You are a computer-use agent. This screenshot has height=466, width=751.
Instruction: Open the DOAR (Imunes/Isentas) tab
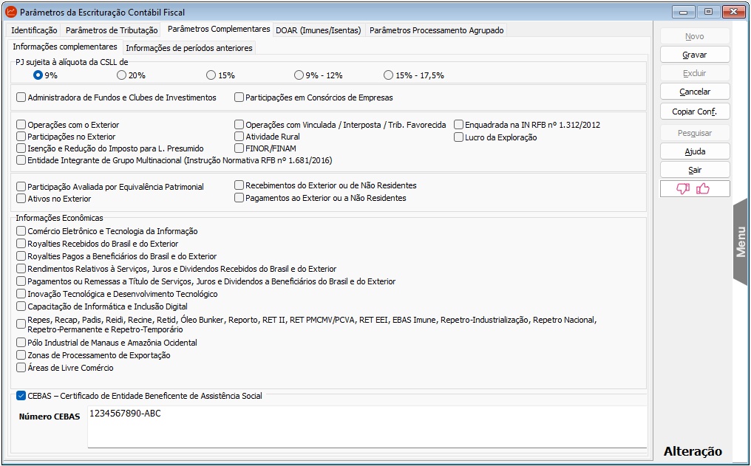(319, 30)
